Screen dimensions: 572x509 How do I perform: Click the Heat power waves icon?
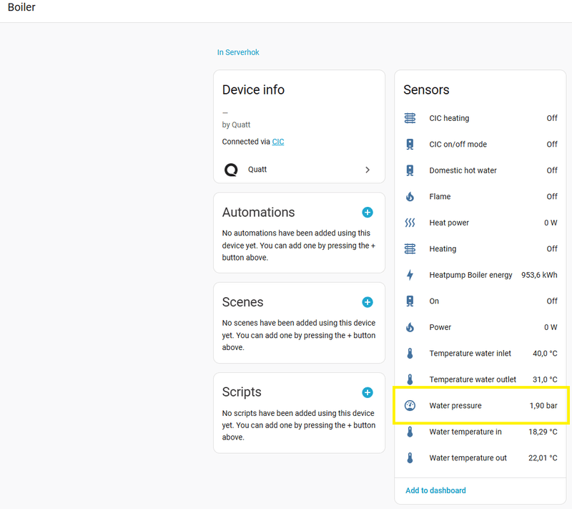click(x=410, y=223)
